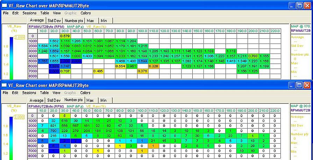Click the 100.0 kPa column header in top table
The height and width of the screenshot is (160, 313).
coord(143,31)
